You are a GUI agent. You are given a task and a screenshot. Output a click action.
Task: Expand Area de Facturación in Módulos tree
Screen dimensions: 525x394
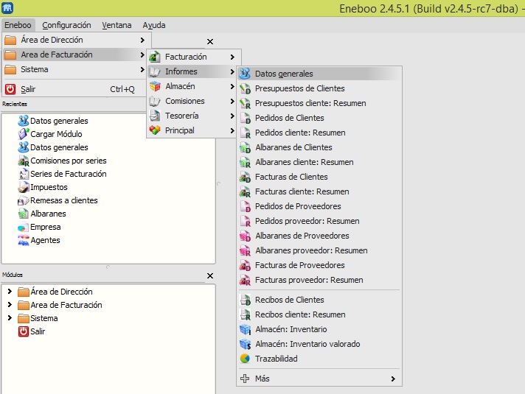tap(10, 304)
